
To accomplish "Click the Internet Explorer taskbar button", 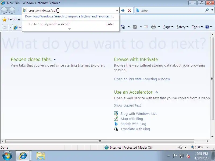I will pyautogui.click(x=23, y=156).
